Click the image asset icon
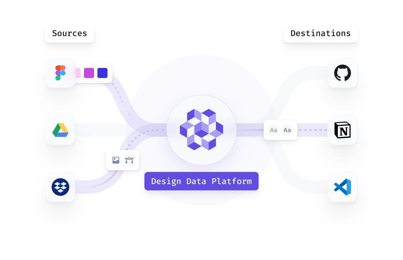The image size is (403, 260). (116, 160)
